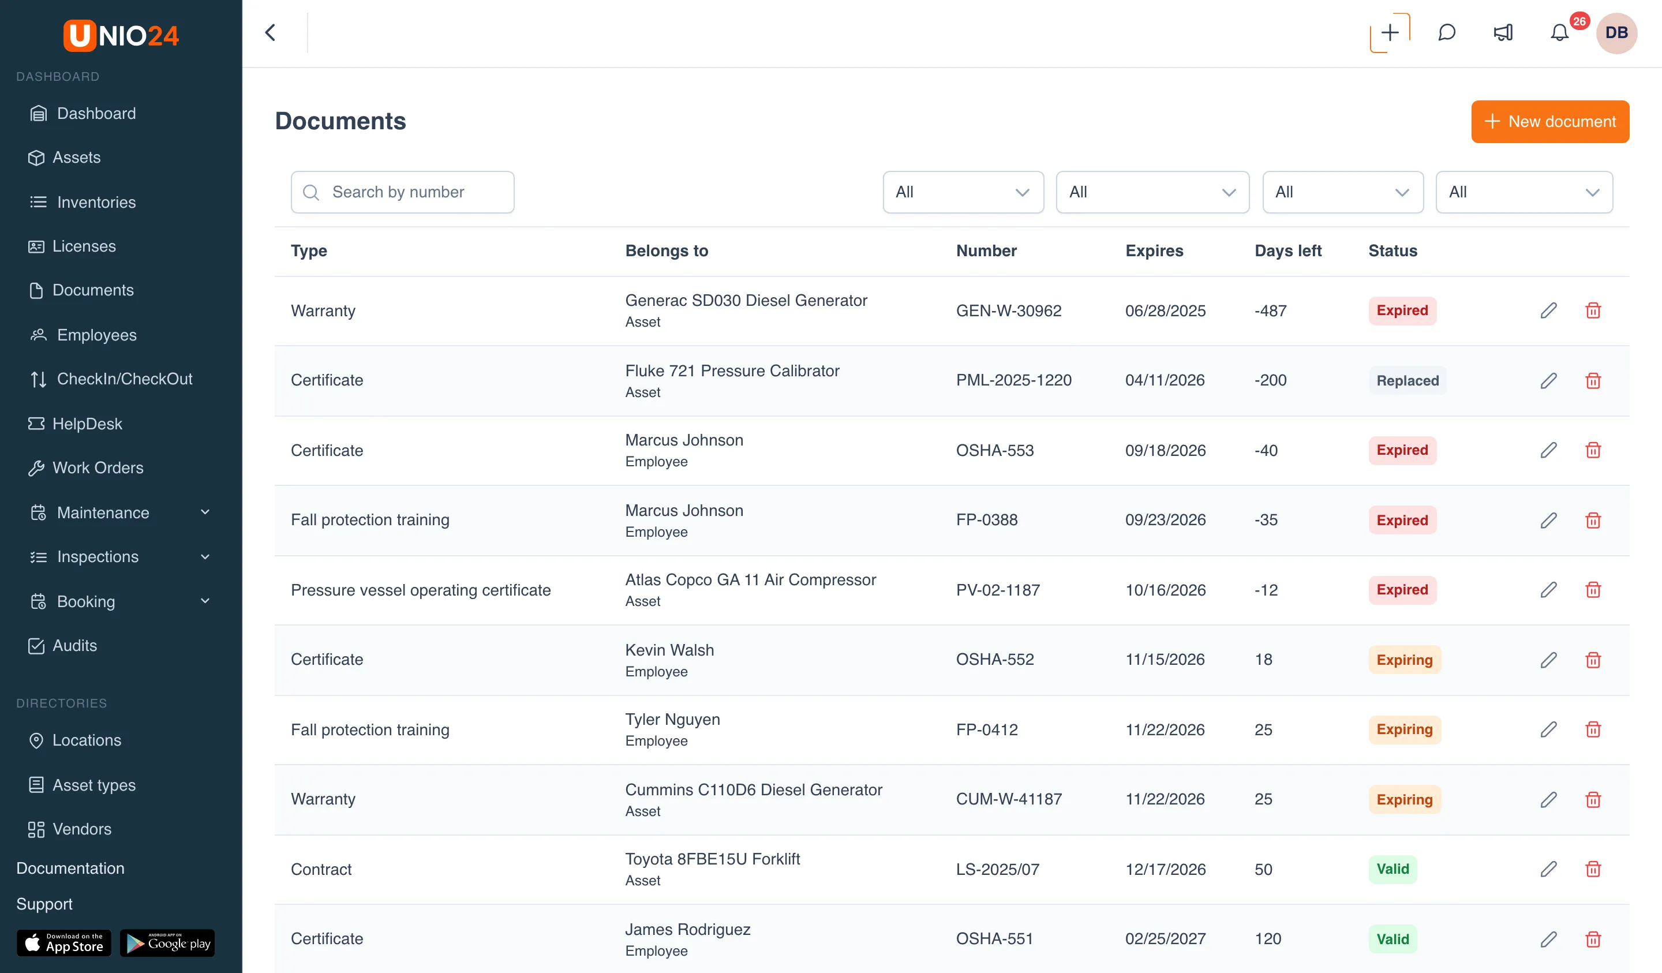
Task: Delete the GEN-W-30962 warranty document
Action: coord(1593,310)
